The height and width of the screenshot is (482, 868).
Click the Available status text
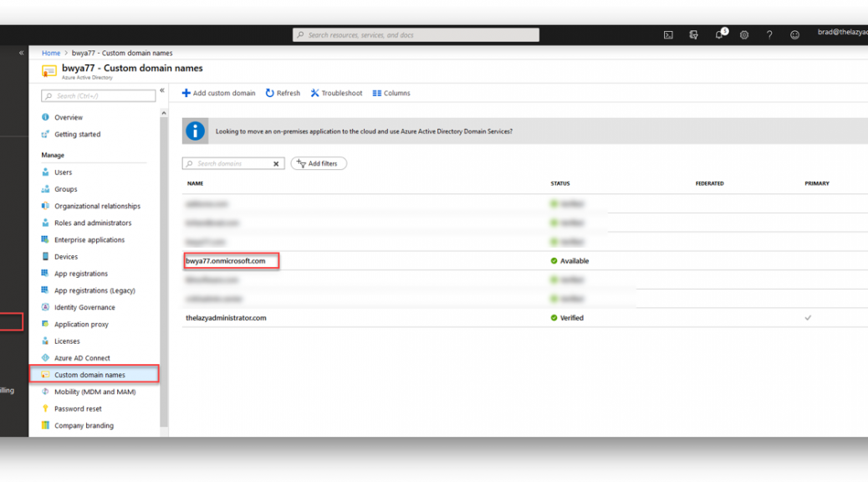[x=574, y=261]
